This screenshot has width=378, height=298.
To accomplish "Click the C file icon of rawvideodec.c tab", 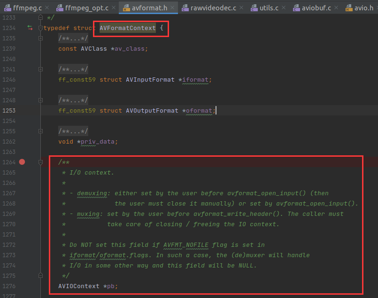I will pos(185,8).
